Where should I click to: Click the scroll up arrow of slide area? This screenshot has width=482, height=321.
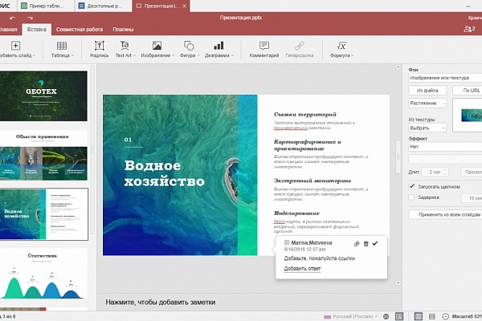[398, 67]
